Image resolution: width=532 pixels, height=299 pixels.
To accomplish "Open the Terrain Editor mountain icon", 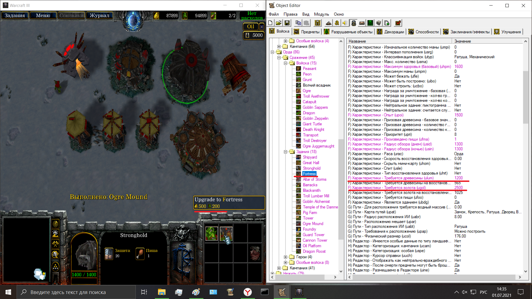I will 329,23.
